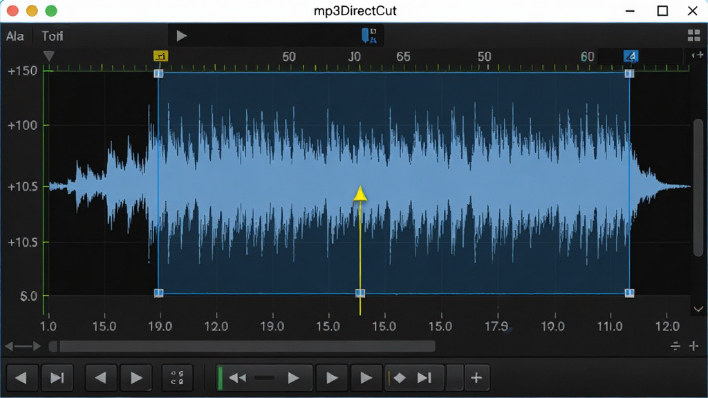This screenshot has height=398, width=708.
Task: Click the vertical scrollbar thumb
Action: (x=698, y=188)
